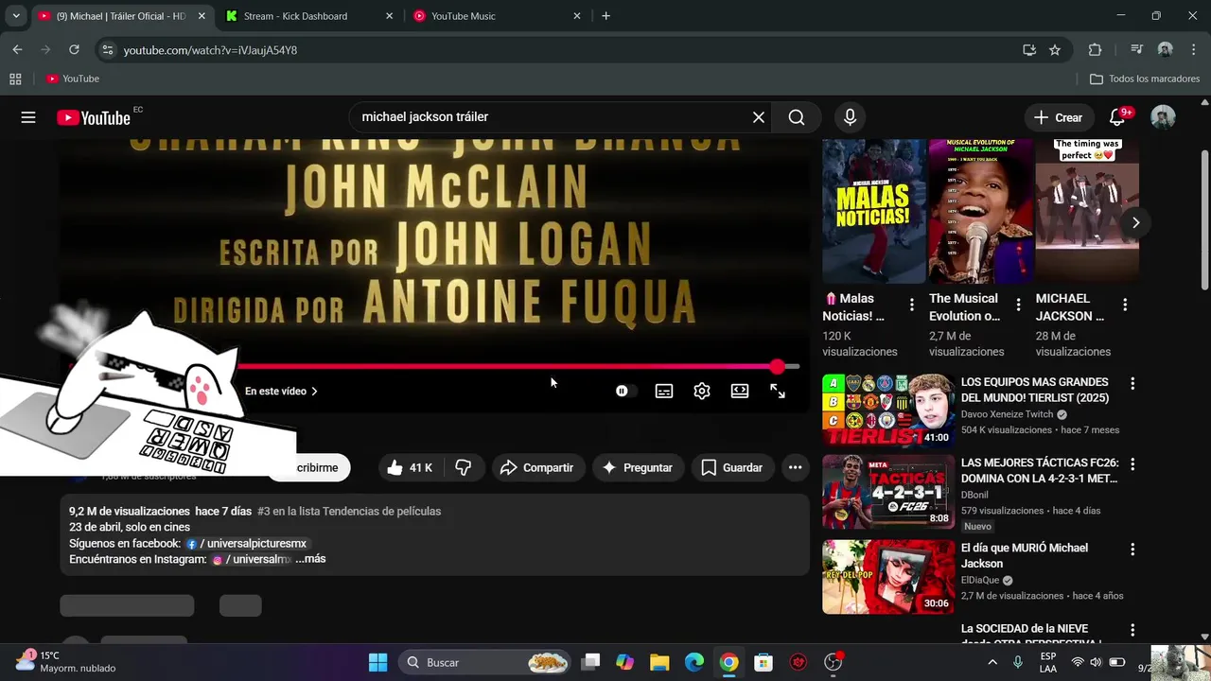Expand "En este vídeo" chapters chevron

point(315,391)
